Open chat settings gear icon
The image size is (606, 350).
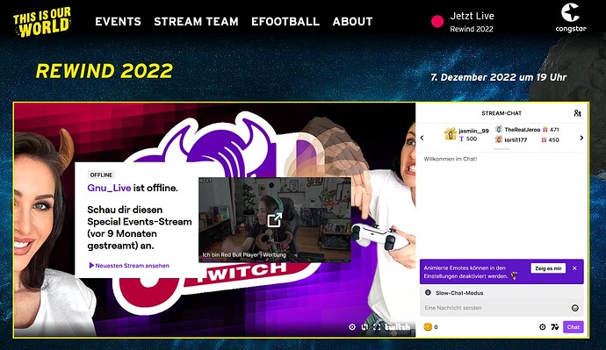543,327
